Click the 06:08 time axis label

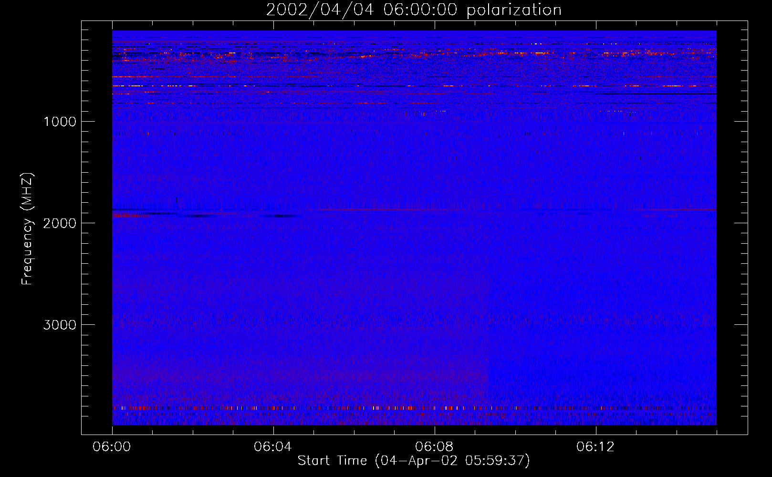[x=434, y=447]
